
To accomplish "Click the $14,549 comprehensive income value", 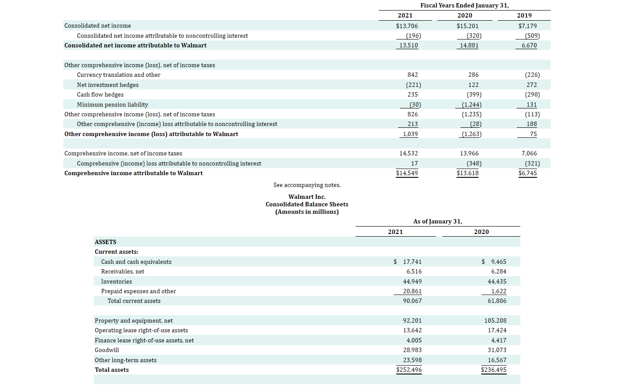I will (x=407, y=173).
